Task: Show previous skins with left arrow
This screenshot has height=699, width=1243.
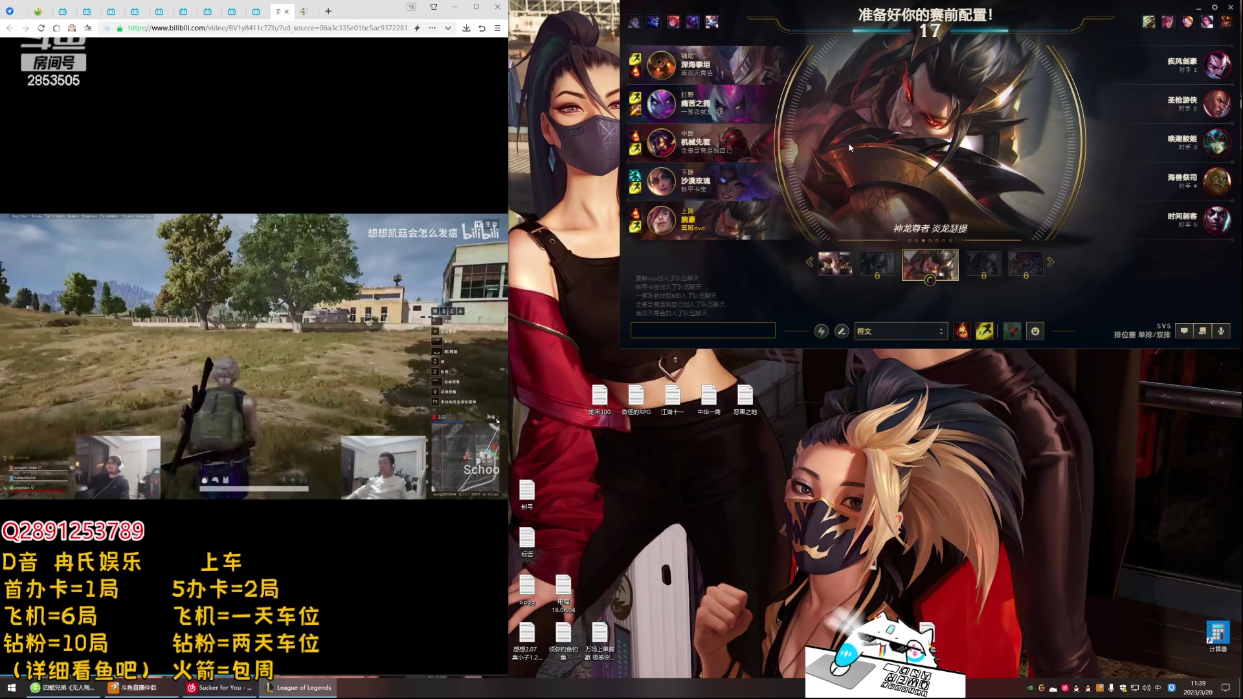Action: point(809,262)
